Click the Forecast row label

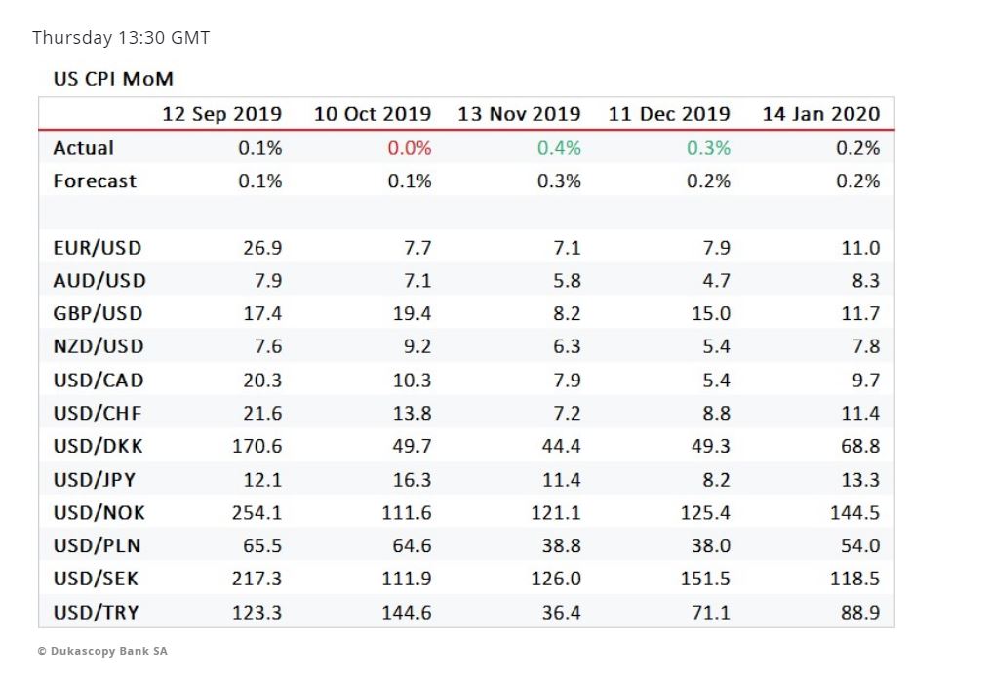tap(95, 181)
